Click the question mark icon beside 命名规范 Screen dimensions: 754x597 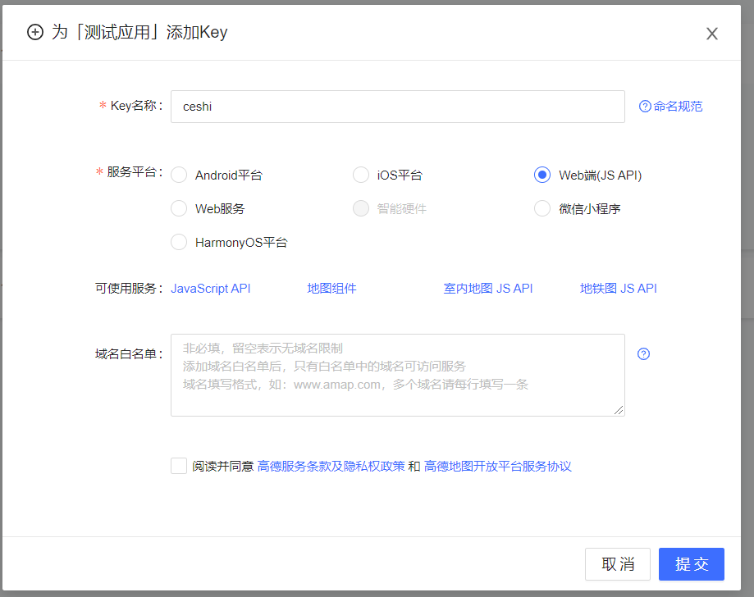(x=645, y=106)
